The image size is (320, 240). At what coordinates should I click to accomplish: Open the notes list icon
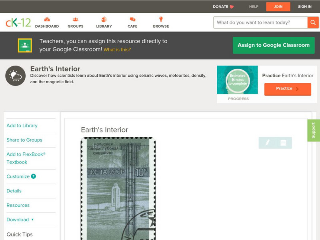(283, 143)
